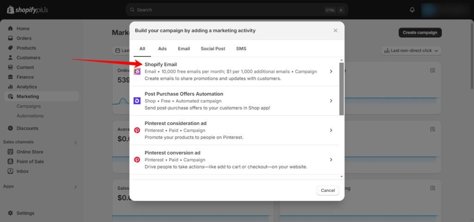Click the Create campaign button
The height and width of the screenshot is (222, 474).
420,32
